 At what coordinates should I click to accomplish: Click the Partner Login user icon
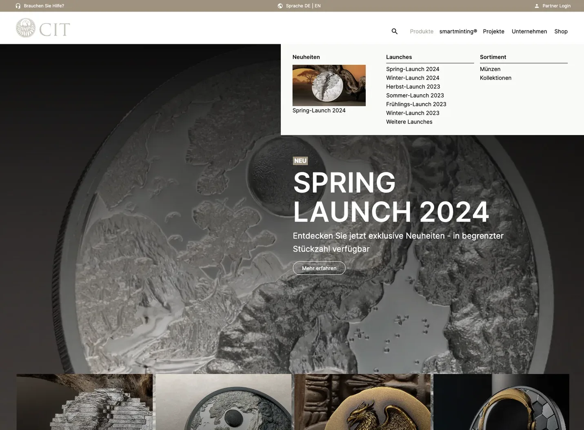(x=537, y=6)
